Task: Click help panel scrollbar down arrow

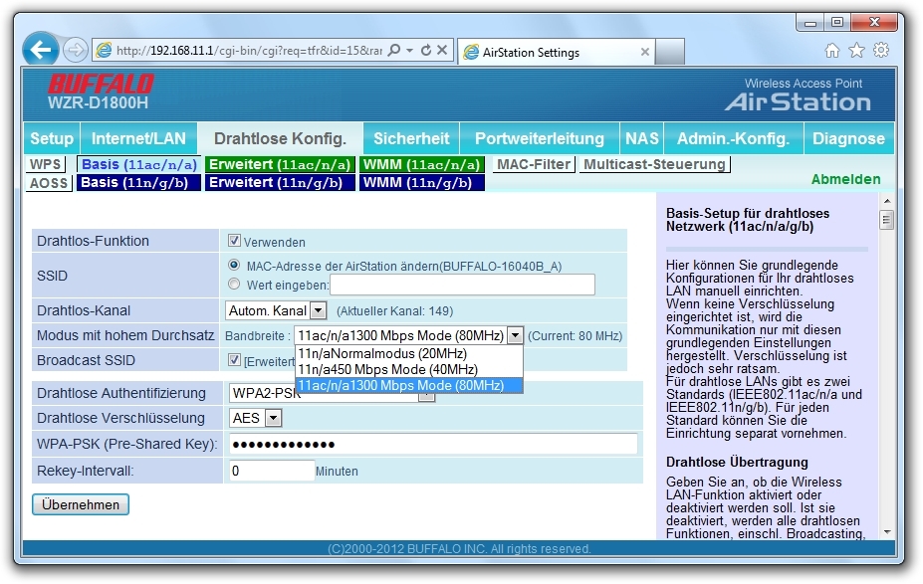Action: click(x=886, y=532)
